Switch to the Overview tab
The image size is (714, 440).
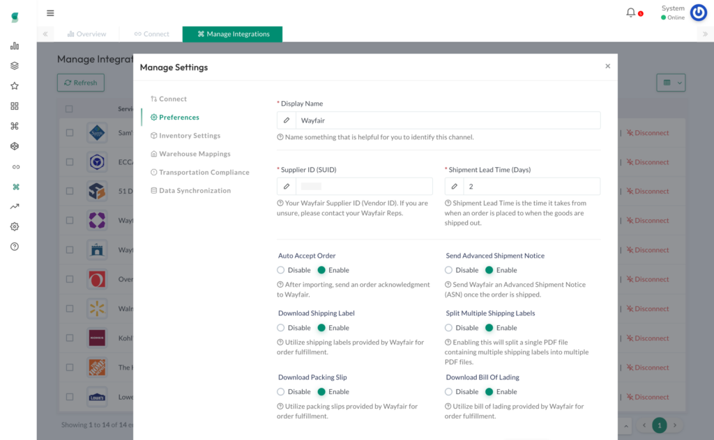click(x=86, y=33)
